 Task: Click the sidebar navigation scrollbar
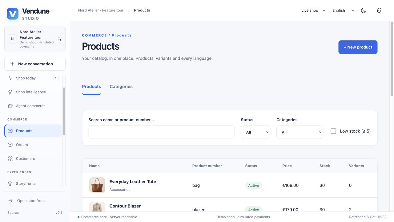pyautogui.click(x=64, y=111)
